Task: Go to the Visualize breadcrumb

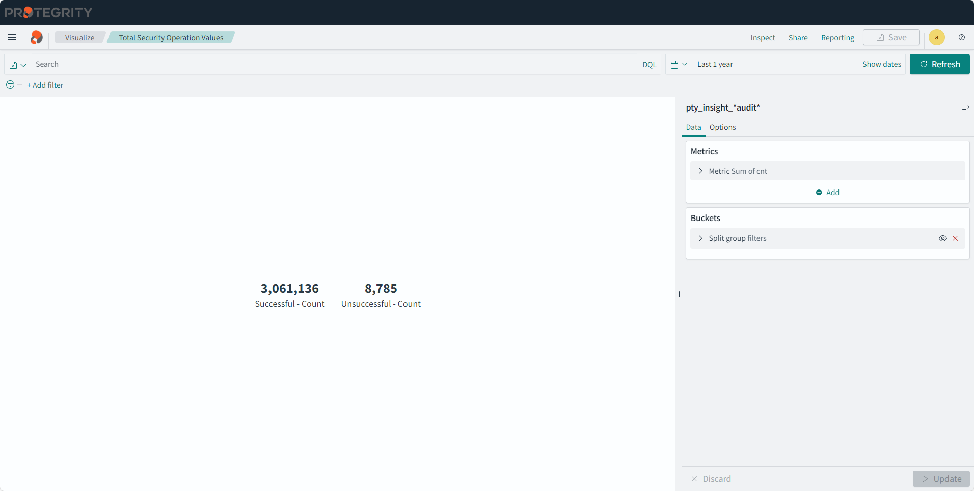Action: pyautogui.click(x=79, y=37)
